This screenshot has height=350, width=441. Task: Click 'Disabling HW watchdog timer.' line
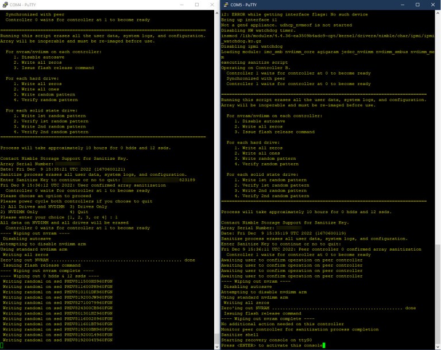tap(258, 30)
